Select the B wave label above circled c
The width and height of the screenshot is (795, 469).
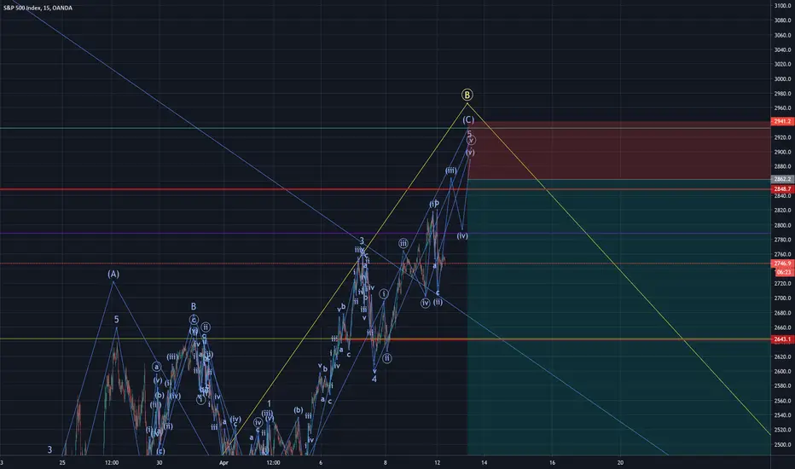pyautogui.click(x=193, y=307)
